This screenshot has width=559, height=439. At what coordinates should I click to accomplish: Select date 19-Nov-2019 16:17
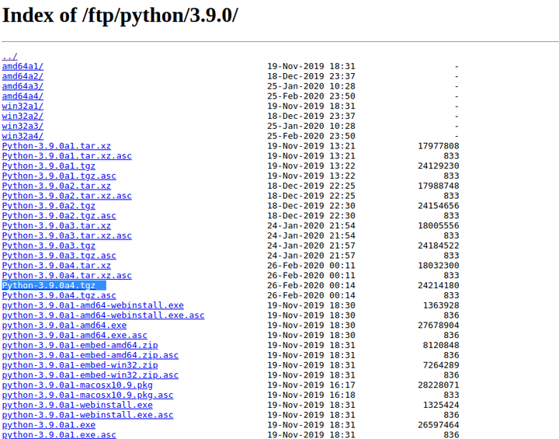tap(311, 385)
